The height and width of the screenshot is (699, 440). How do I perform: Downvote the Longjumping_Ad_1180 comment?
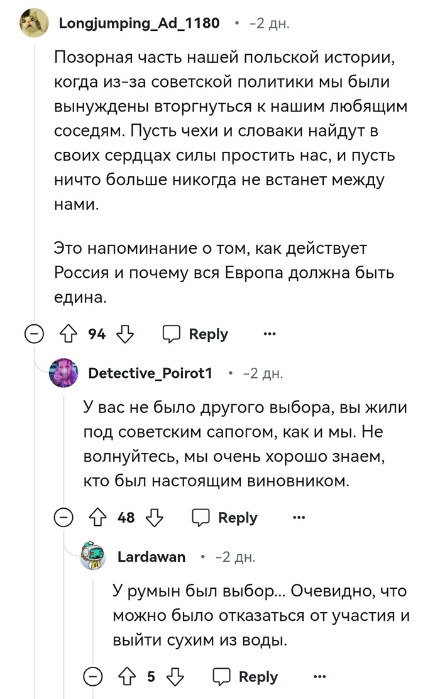click(x=126, y=334)
